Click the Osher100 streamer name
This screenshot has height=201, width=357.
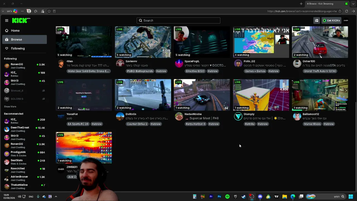click(x=309, y=61)
